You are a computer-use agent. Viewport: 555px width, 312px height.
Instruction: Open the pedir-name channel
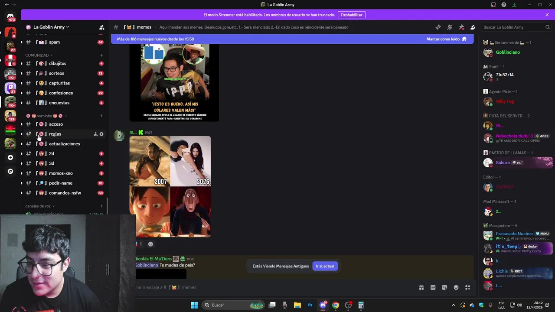click(x=64, y=183)
